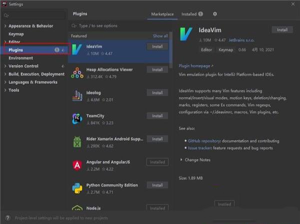
Task: Click Show all featured plugins link
Action: (160, 36)
